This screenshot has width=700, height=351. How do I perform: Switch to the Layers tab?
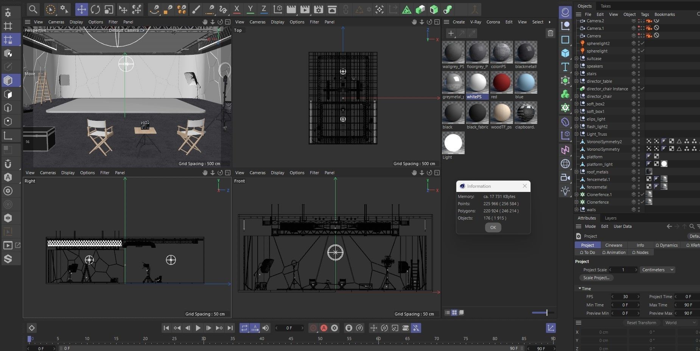(610, 218)
